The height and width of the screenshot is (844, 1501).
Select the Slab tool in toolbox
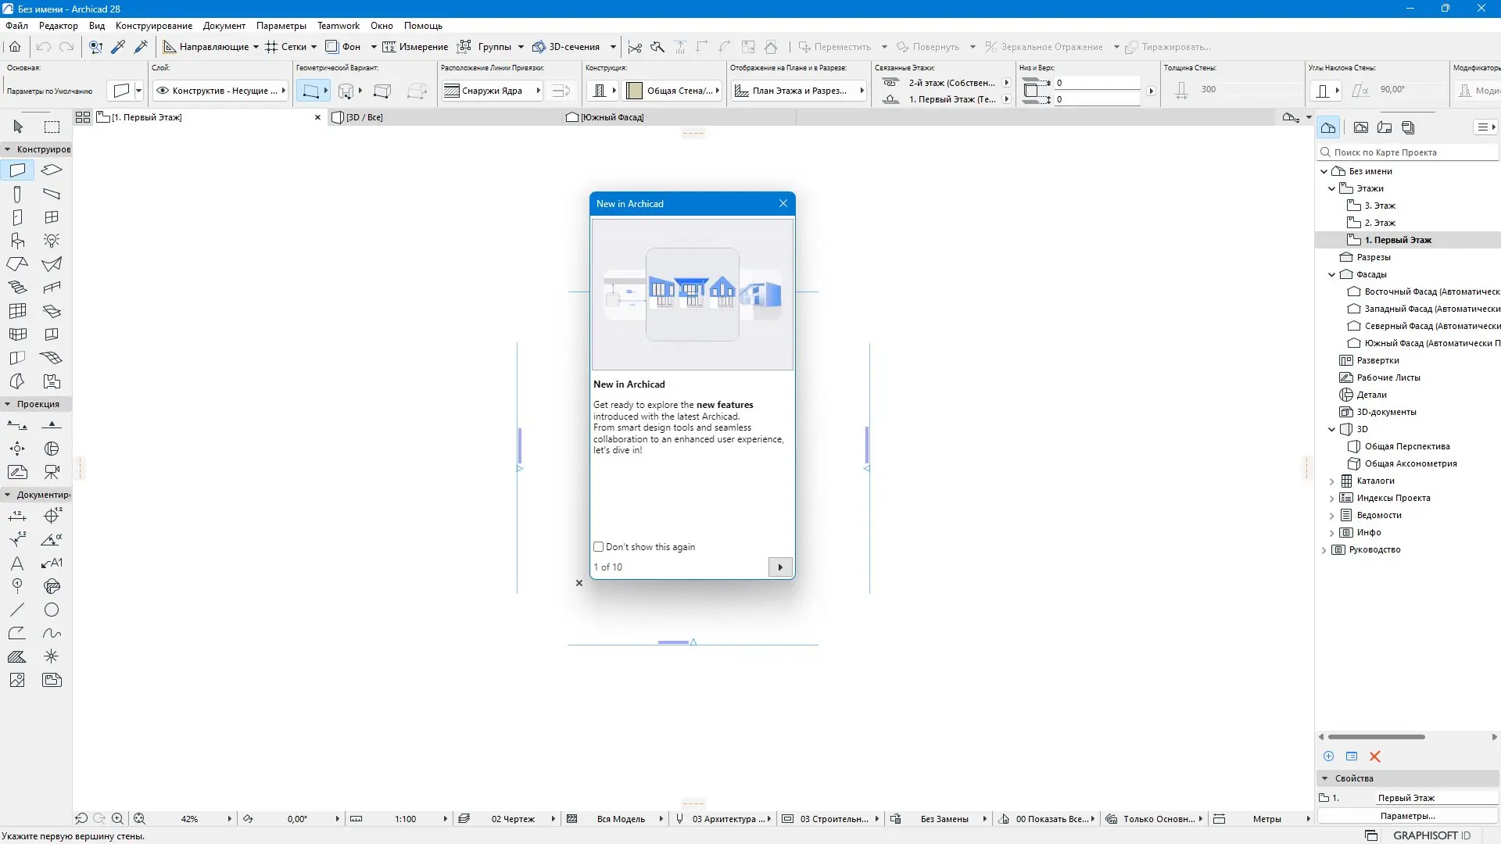(x=52, y=170)
